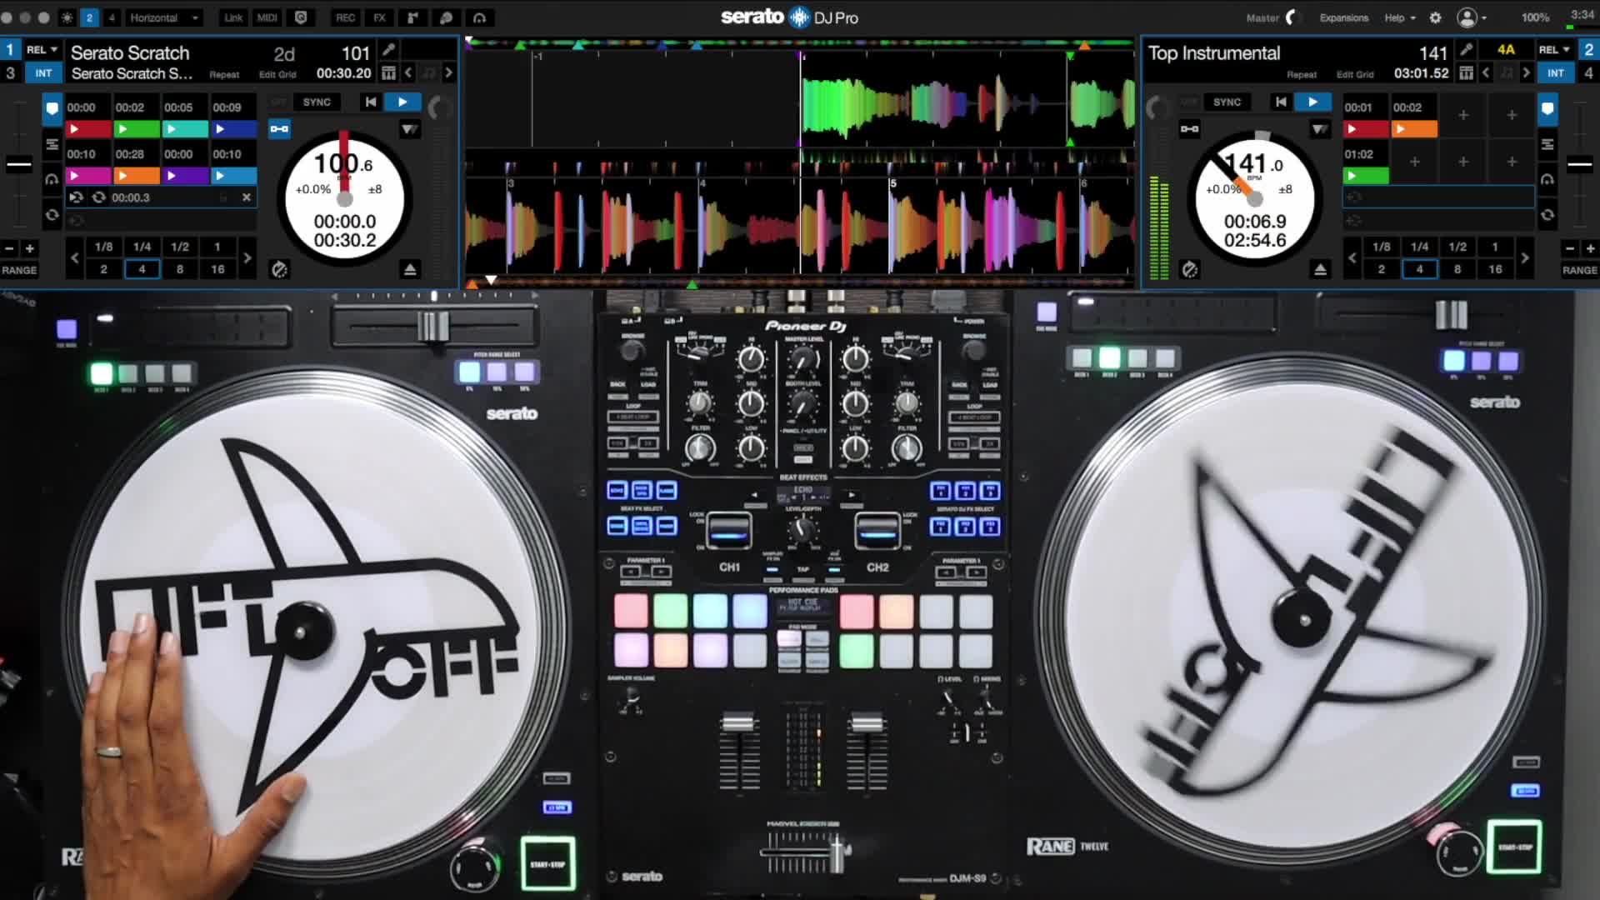This screenshot has width=1600, height=900.
Task: Open the user profile dropdown
Action: (1472, 17)
